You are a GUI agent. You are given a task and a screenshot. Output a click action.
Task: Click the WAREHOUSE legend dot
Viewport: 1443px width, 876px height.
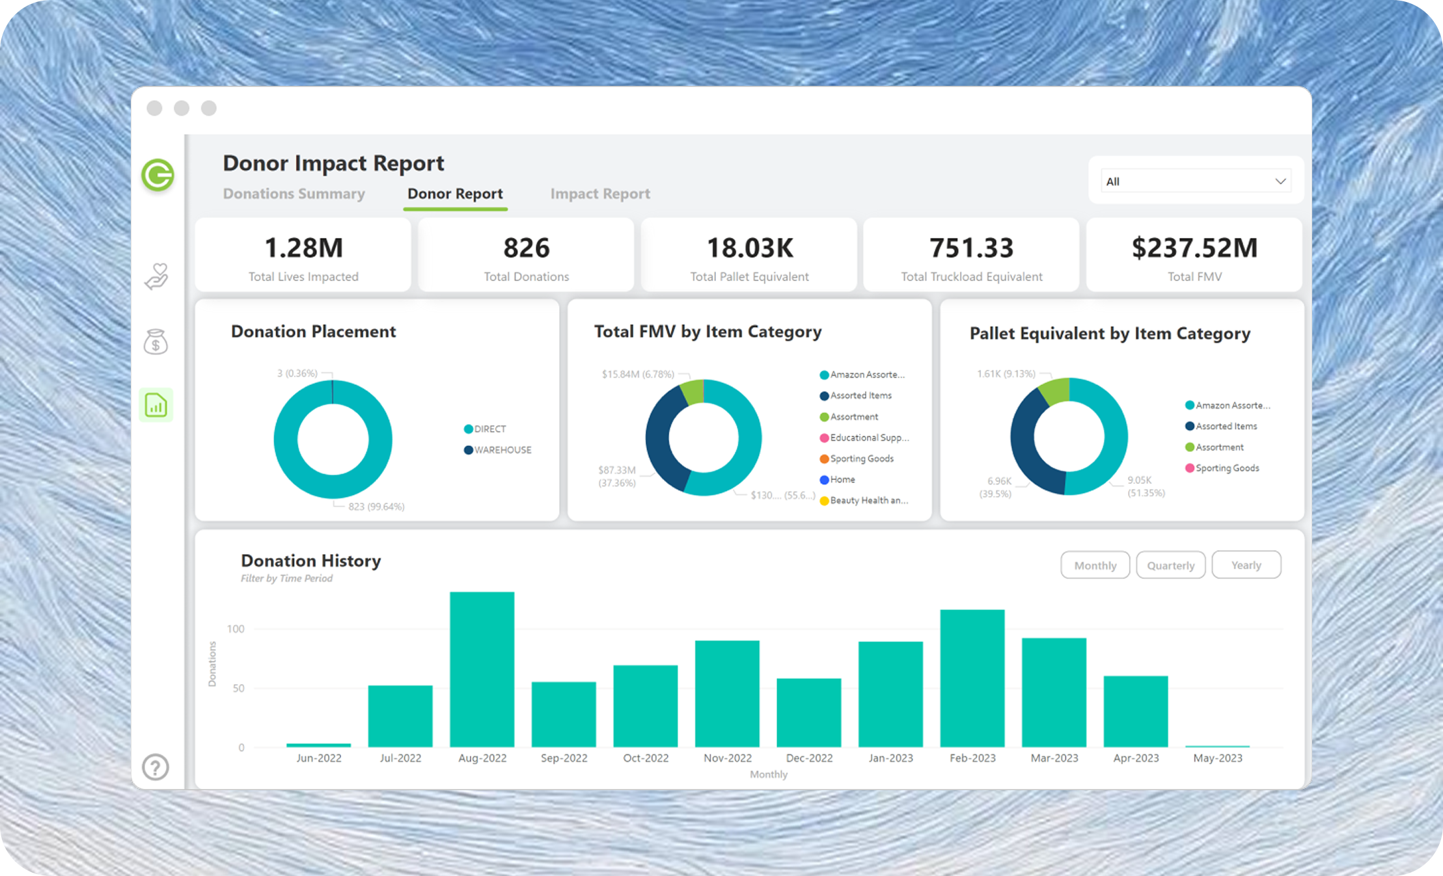click(x=468, y=450)
